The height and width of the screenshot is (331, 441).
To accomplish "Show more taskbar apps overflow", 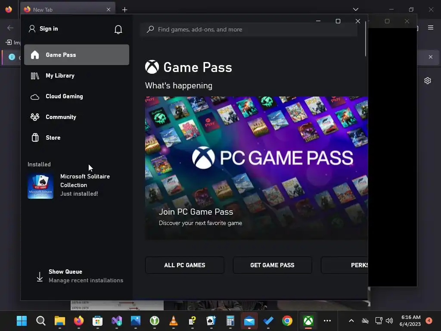I will [327, 321].
